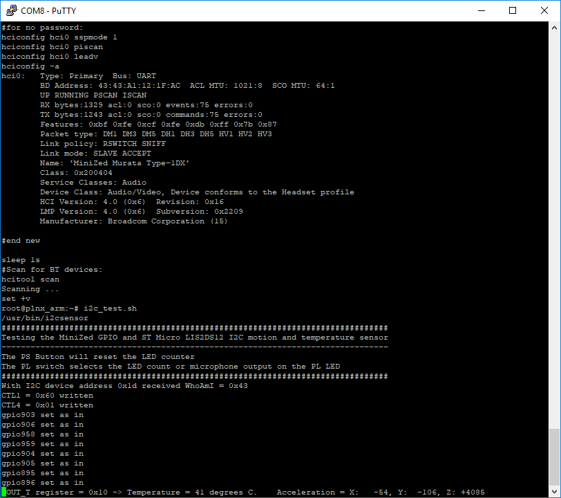Click the Acceleration X Y Z reading
This screenshot has height=498, width=561.
[x=381, y=492]
